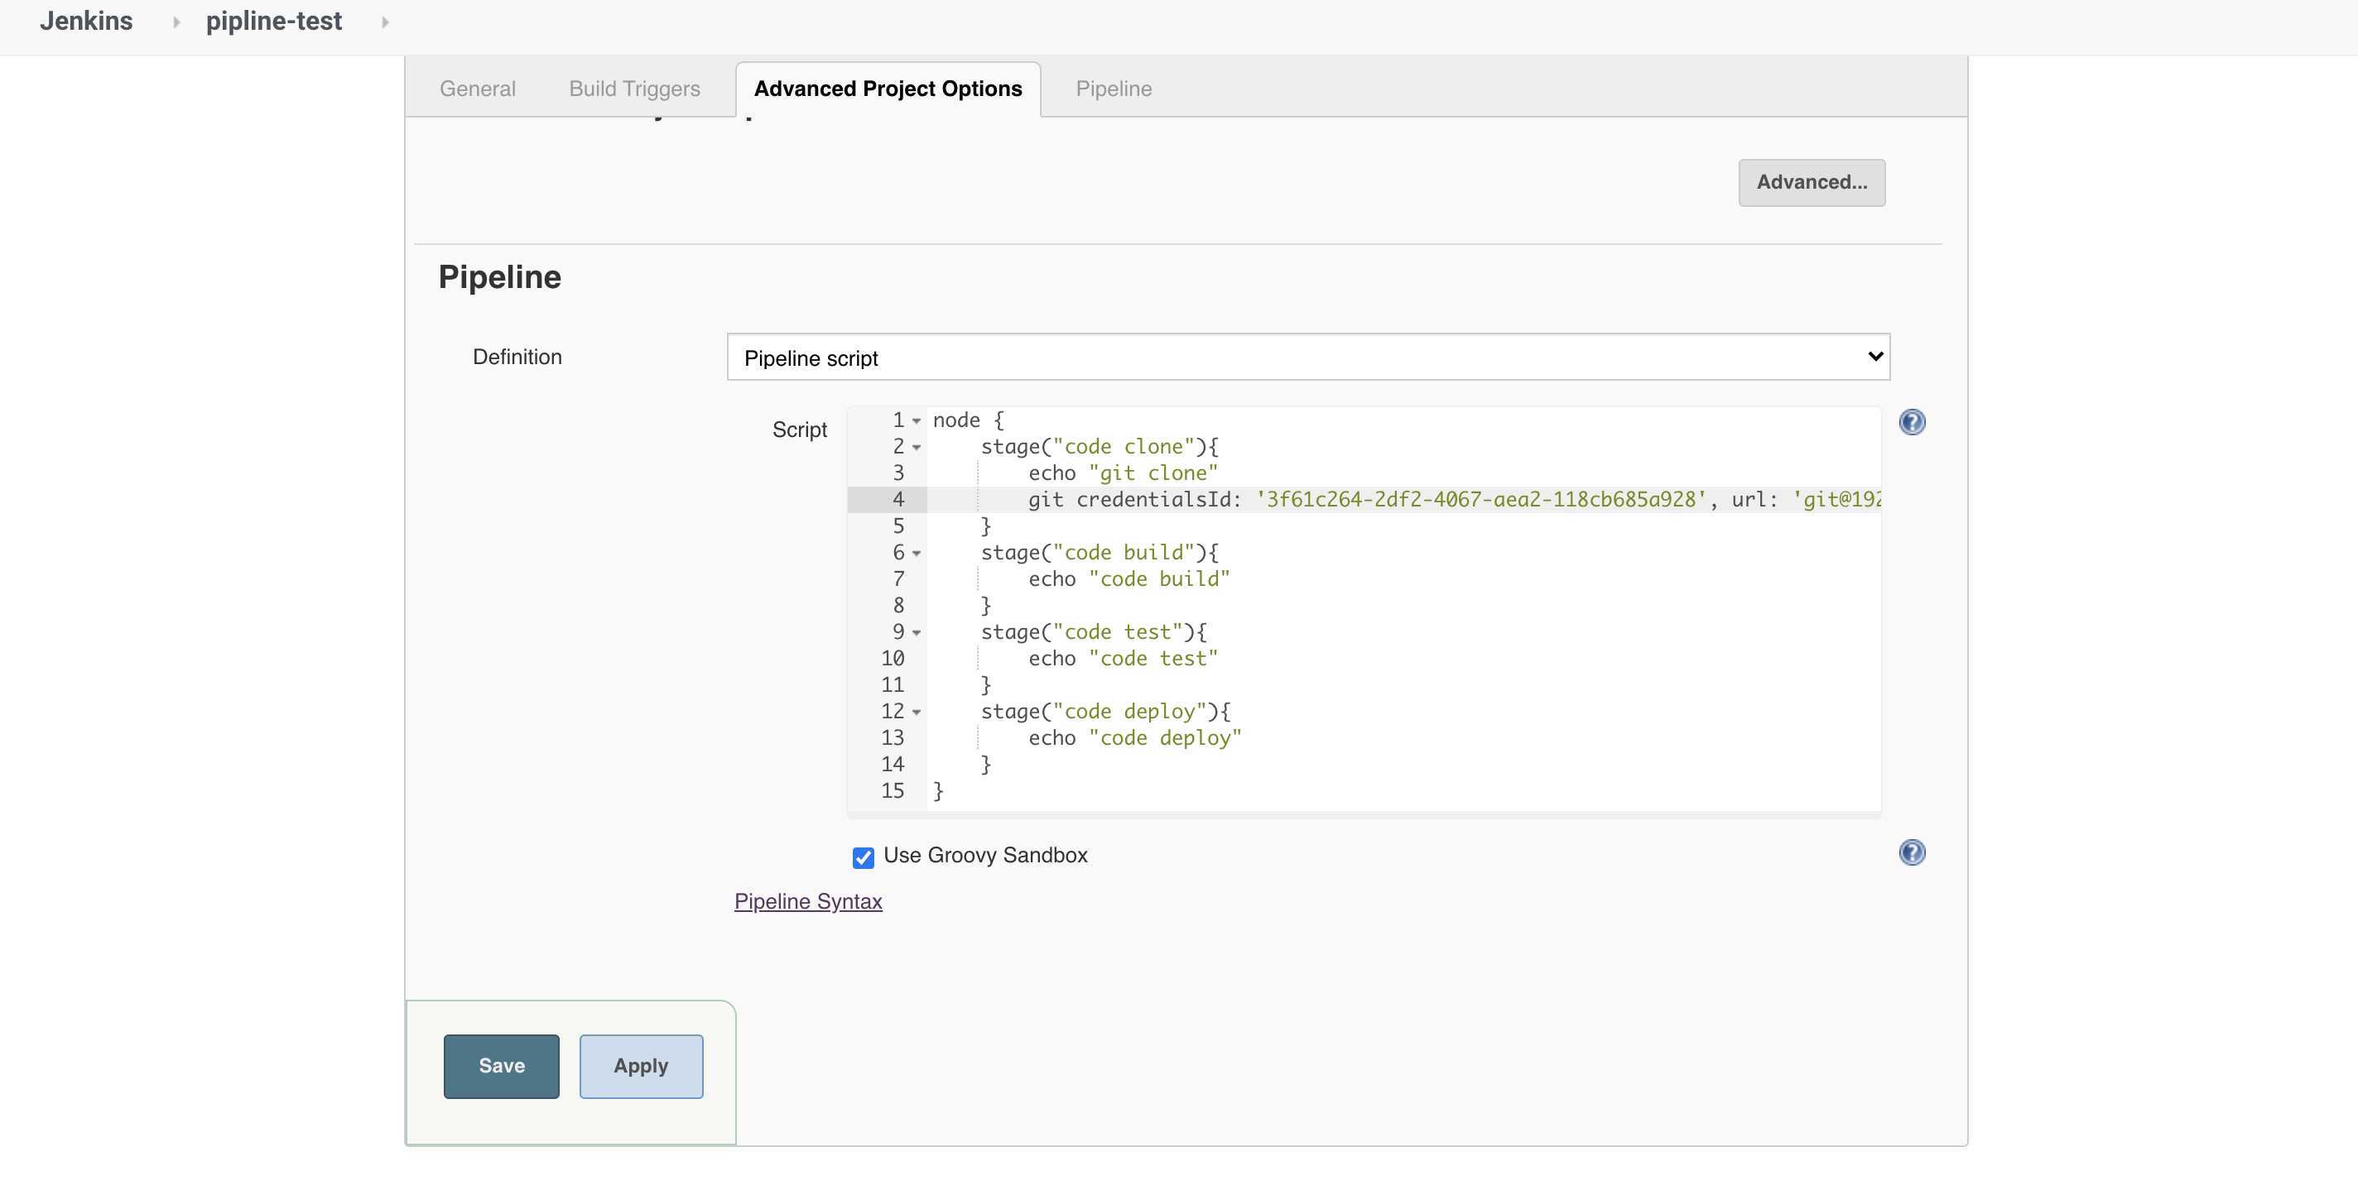Switch to the Build Triggers tab

click(634, 89)
